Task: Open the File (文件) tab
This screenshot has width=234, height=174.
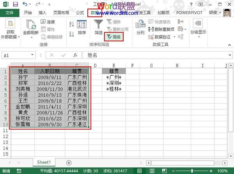Action: [9, 13]
